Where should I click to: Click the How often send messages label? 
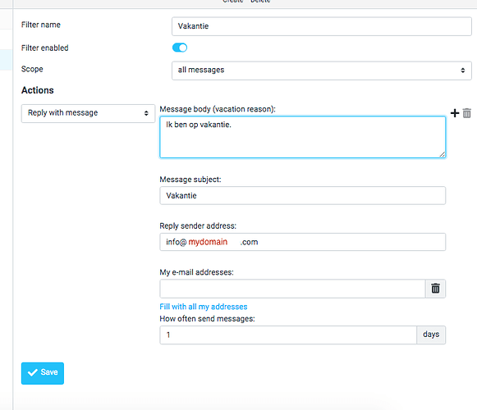(207, 318)
